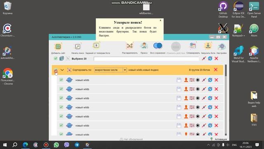Open the Видео help awb folder
This screenshot has width=264, height=149.
coord(254,99)
